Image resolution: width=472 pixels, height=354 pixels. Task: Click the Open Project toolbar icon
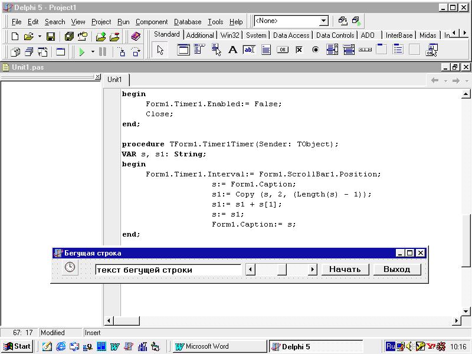(83, 37)
